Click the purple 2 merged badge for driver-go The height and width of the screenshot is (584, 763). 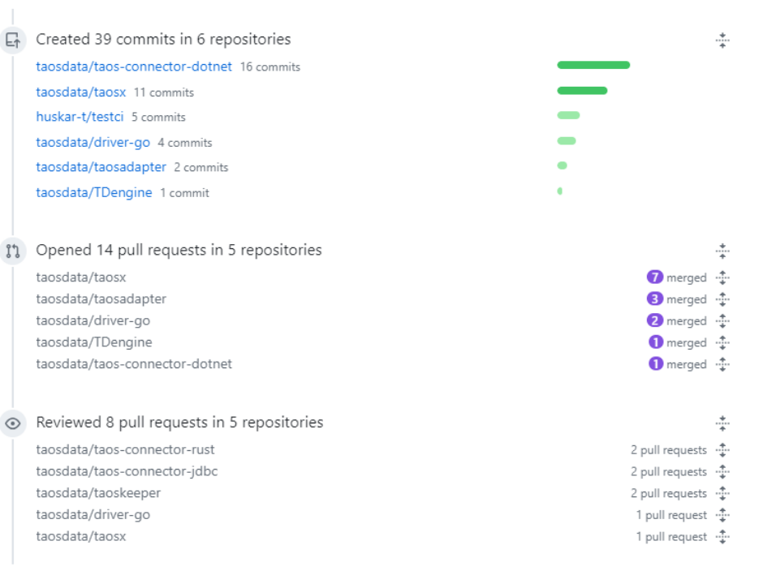click(x=655, y=321)
